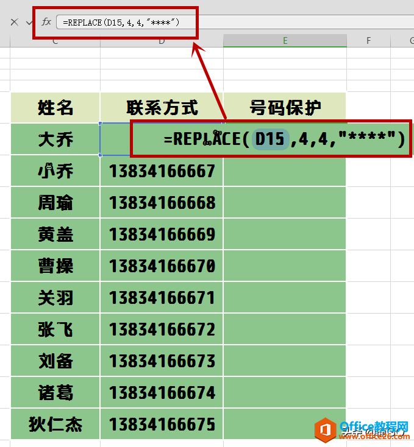Select the name cell 大乔

pyautogui.click(x=55, y=139)
